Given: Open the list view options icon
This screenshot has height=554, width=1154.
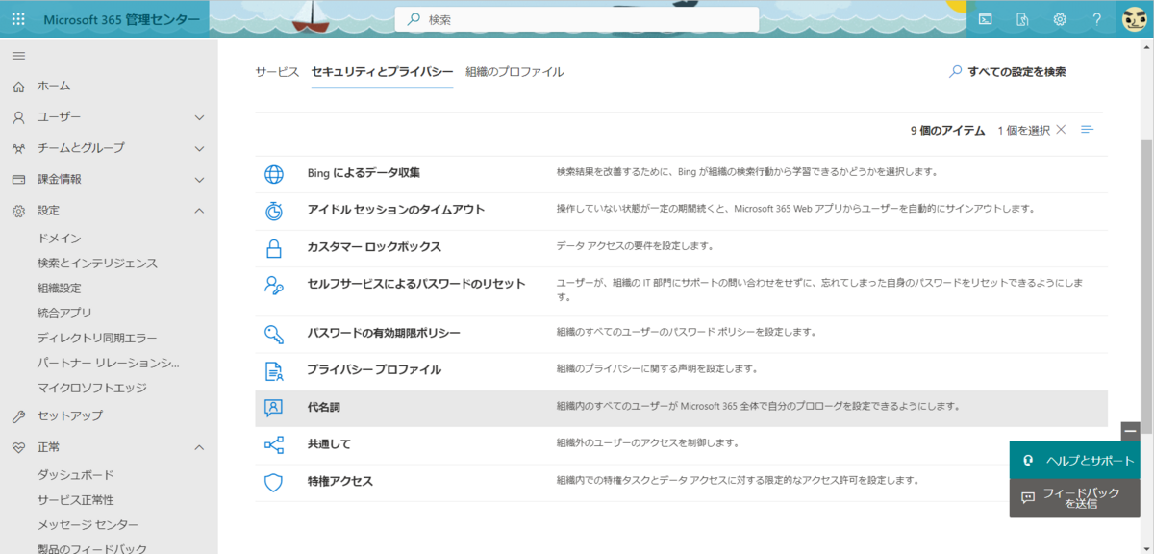Looking at the screenshot, I should pos(1088,130).
